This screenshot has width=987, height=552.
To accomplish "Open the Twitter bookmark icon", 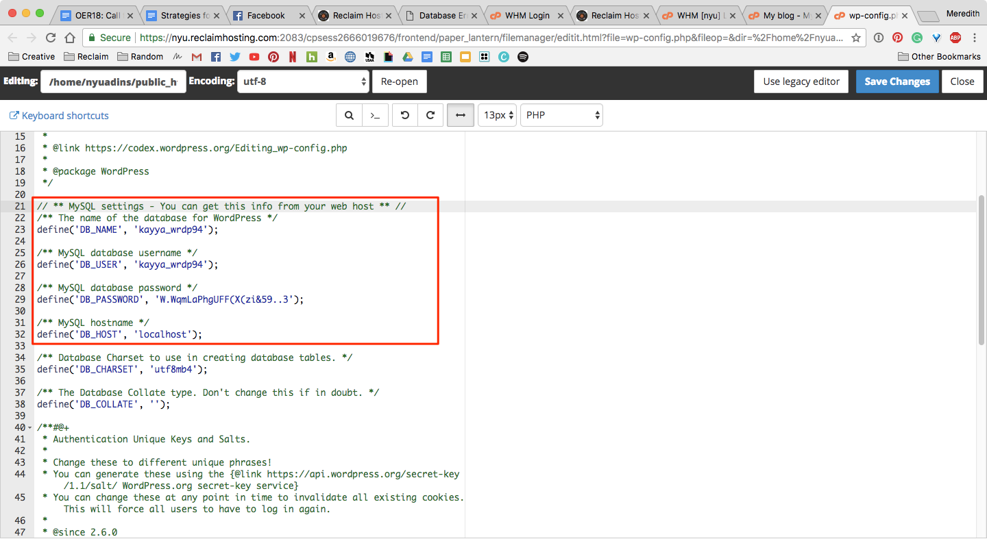I will (235, 57).
